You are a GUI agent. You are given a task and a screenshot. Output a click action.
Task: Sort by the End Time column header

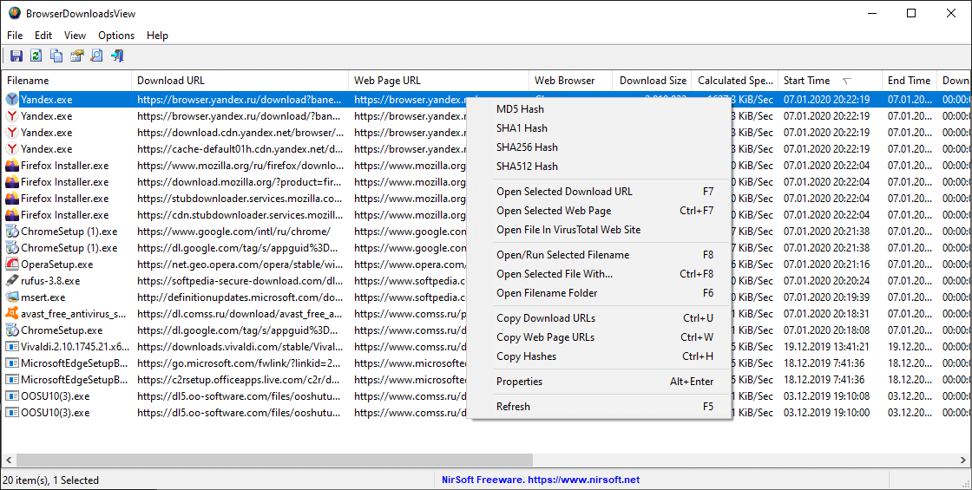point(910,81)
